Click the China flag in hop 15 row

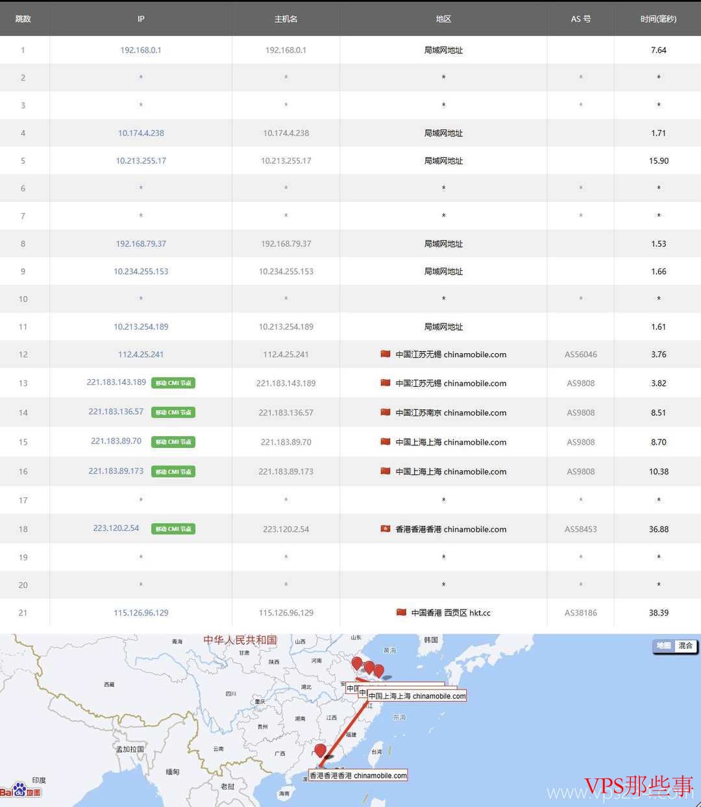tap(386, 442)
